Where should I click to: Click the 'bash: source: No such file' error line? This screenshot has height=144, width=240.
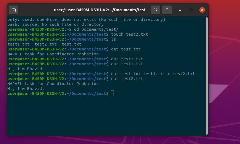coord(55,24)
